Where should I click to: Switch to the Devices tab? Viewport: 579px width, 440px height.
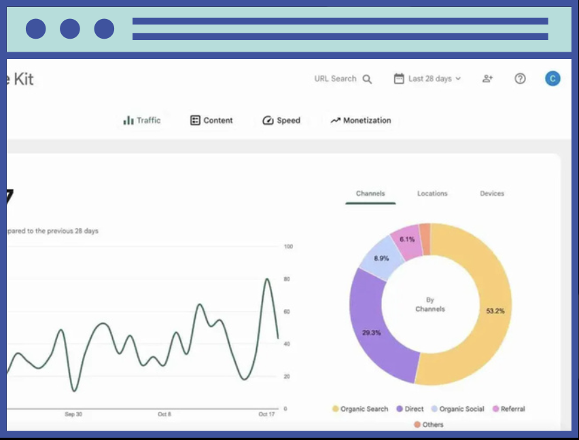[x=492, y=194]
